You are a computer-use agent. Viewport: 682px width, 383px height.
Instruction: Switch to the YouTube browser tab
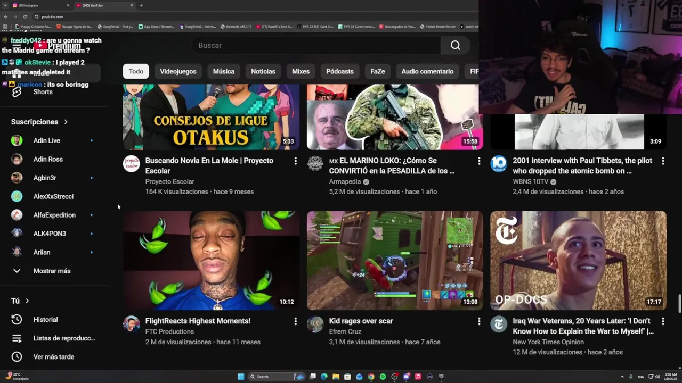click(104, 5)
